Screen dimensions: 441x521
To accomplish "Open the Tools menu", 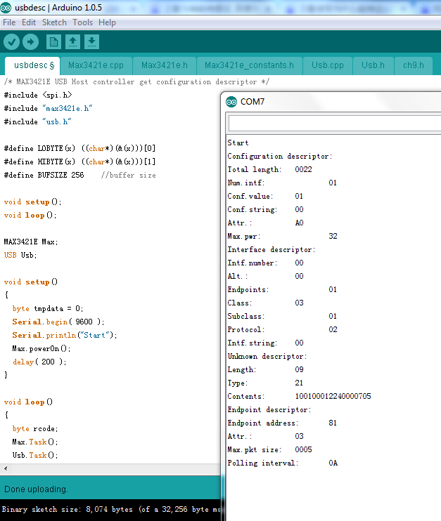I will [x=82, y=22].
